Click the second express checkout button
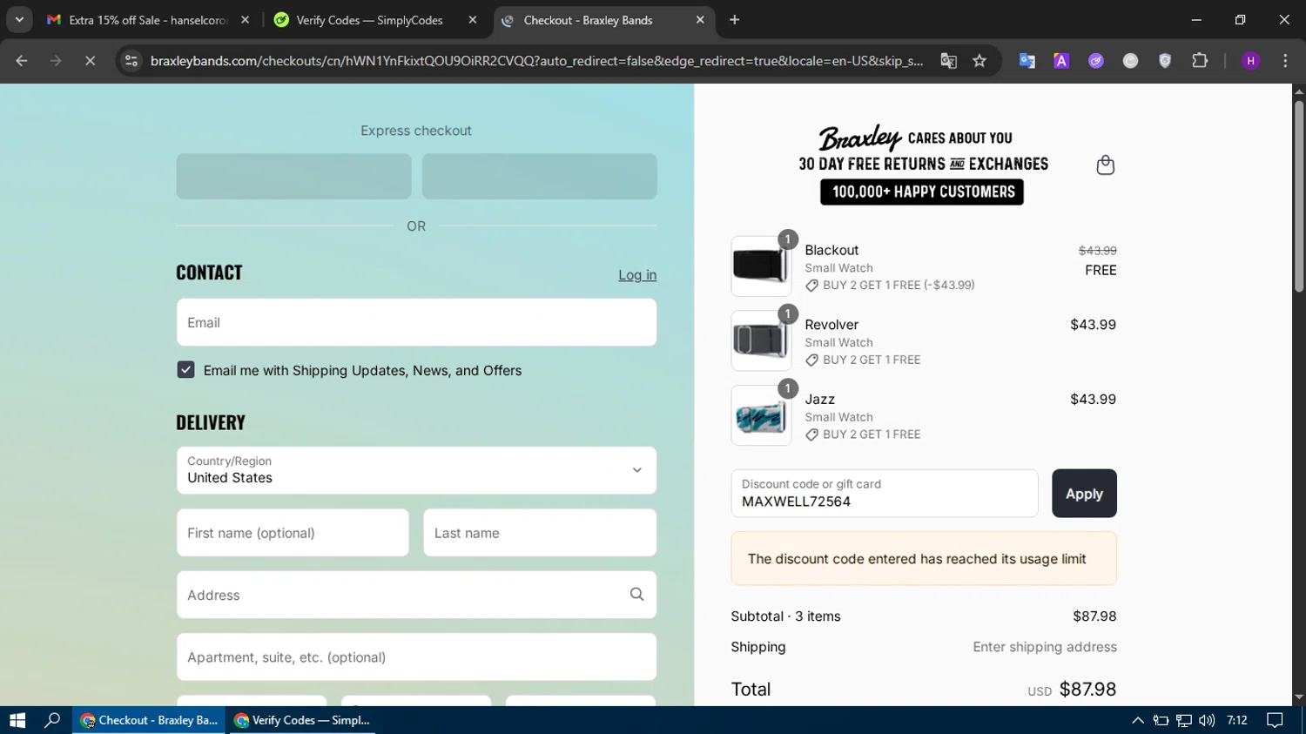 (539, 177)
